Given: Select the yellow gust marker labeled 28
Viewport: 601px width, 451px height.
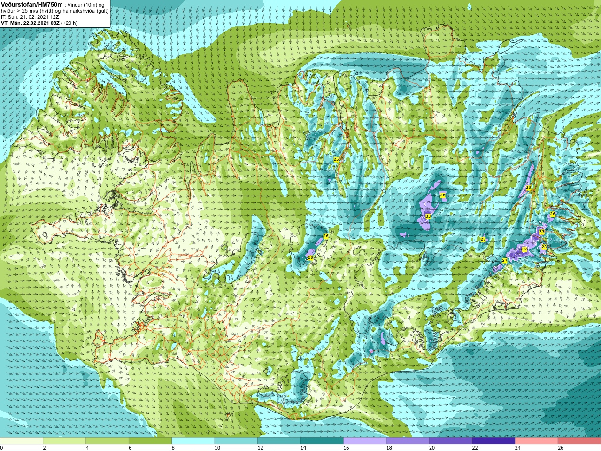Looking at the screenshot, I should coord(544,247).
